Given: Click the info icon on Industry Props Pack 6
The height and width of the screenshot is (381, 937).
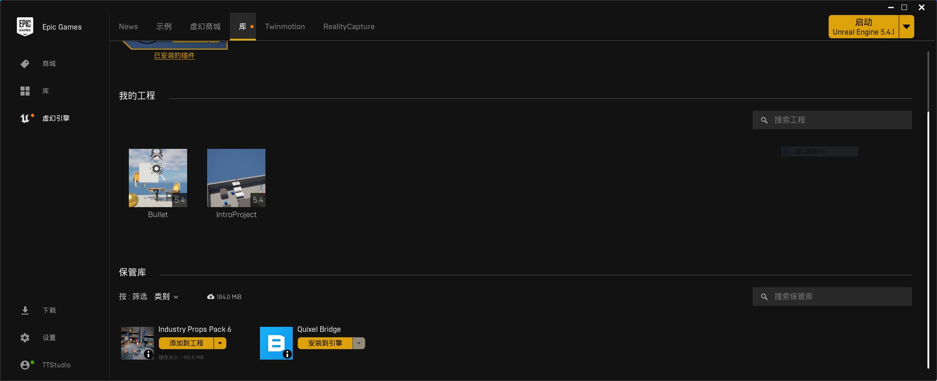Looking at the screenshot, I should pos(148,354).
